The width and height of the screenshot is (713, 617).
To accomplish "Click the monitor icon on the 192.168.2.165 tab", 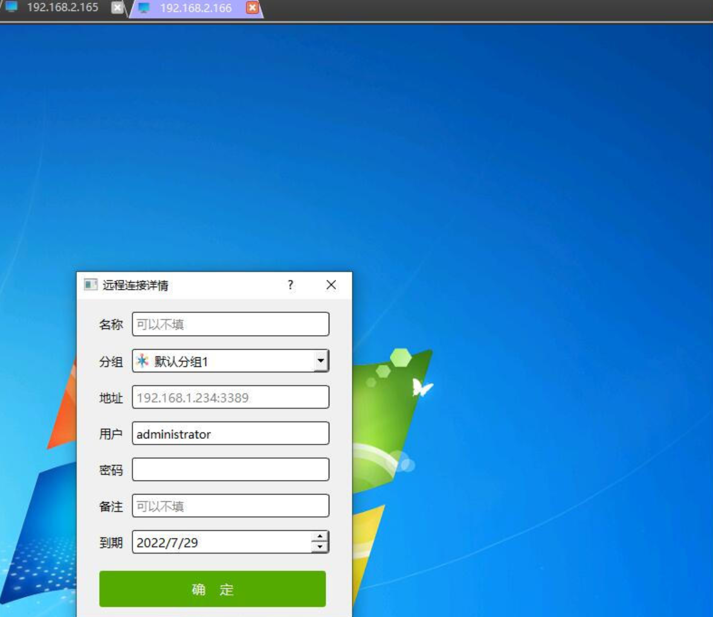I will [11, 8].
